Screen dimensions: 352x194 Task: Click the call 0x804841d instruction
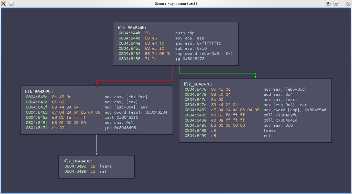click(280, 120)
